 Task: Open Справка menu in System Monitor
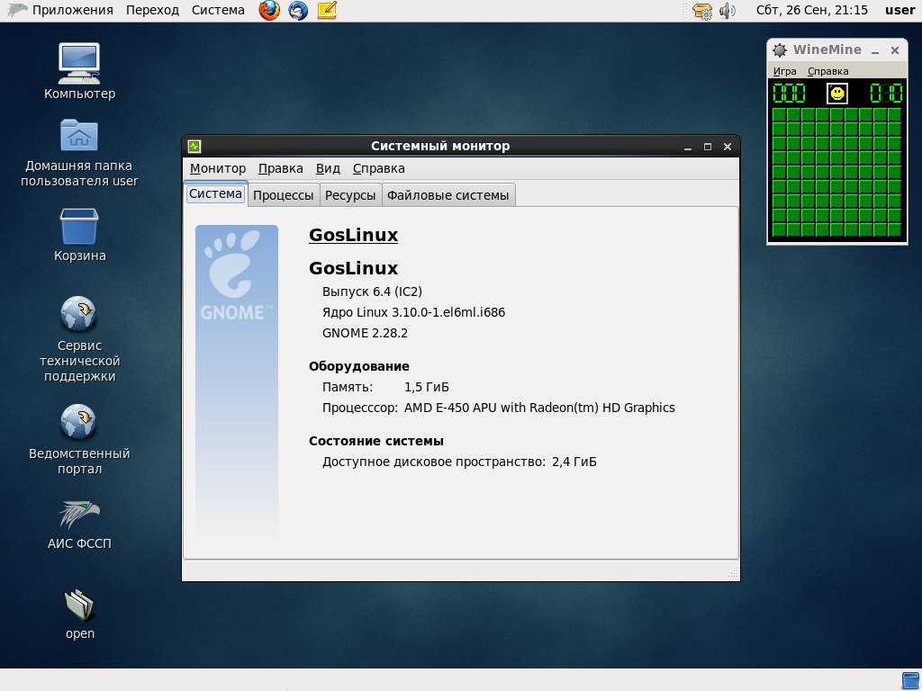point(379,168)
